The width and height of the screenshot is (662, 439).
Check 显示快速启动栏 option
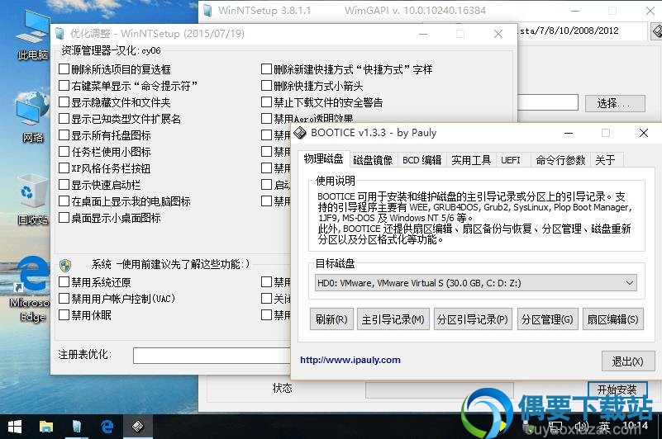click(64, 185)
